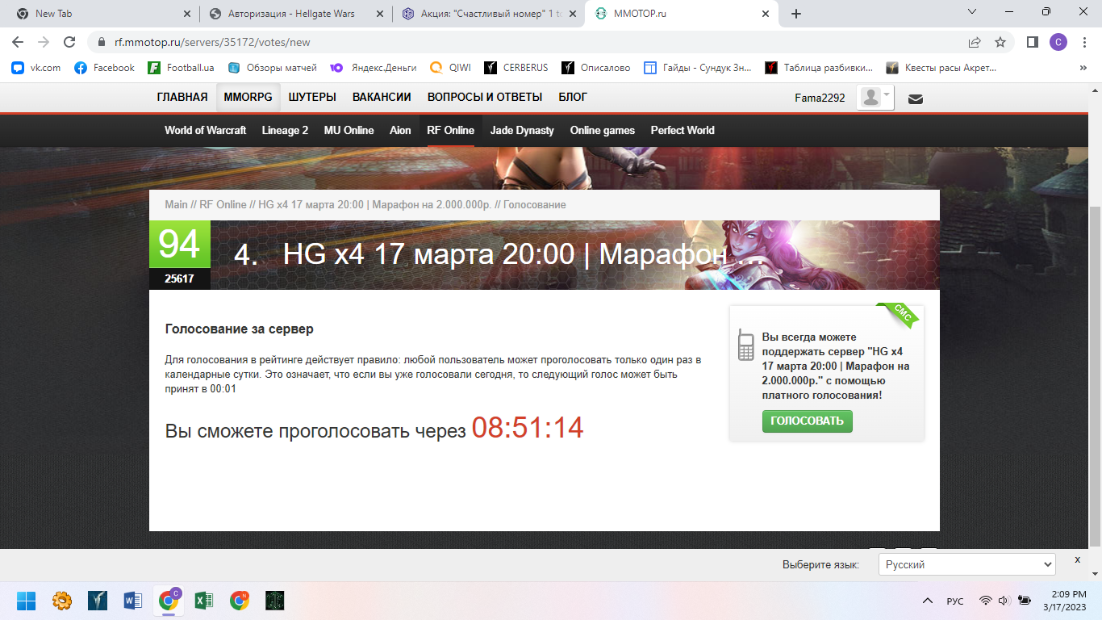The height and width of the screenshot is (620, 1102).
Task: Open БЛОГ section
Action: pos(573,97)
